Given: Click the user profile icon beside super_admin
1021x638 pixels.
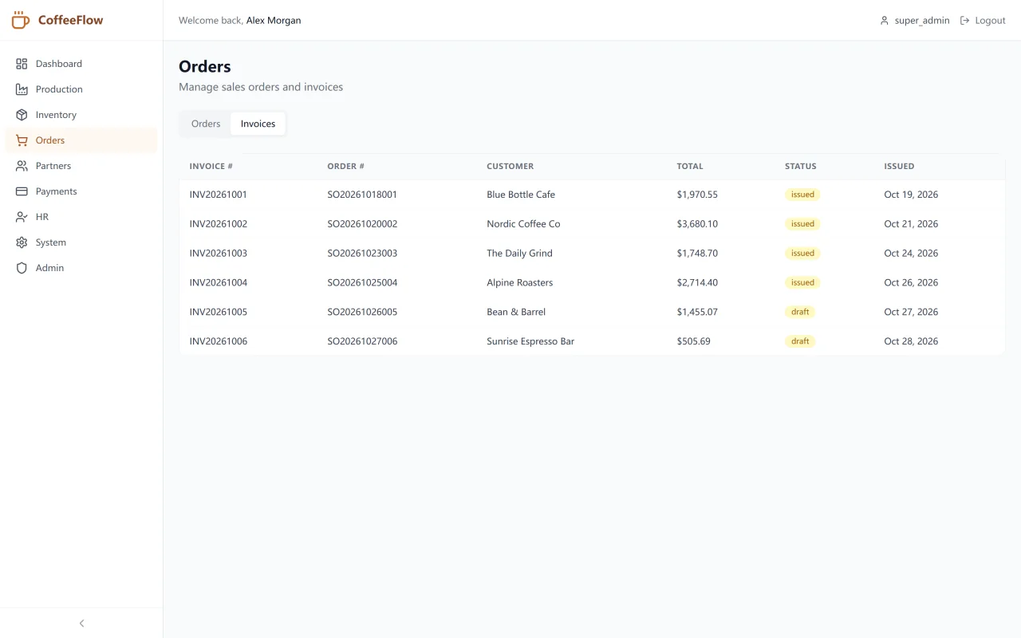Looking at the screenshot, I should [x=884, y=21].
